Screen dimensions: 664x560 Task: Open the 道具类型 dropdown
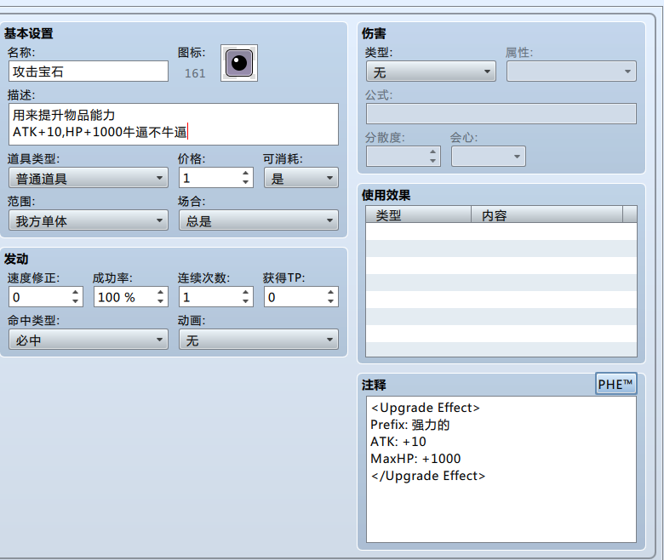coord(89,178)
